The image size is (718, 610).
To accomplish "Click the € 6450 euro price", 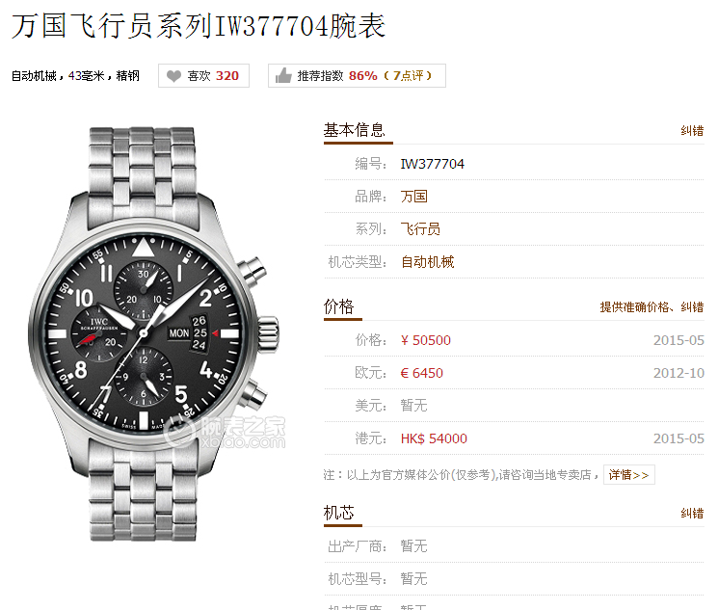I will tap(422, 373).
